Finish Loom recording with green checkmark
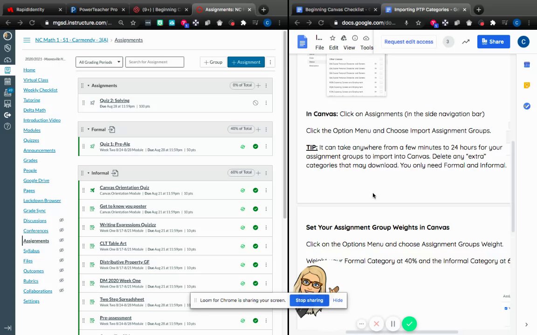 click(x=409, y=324)
